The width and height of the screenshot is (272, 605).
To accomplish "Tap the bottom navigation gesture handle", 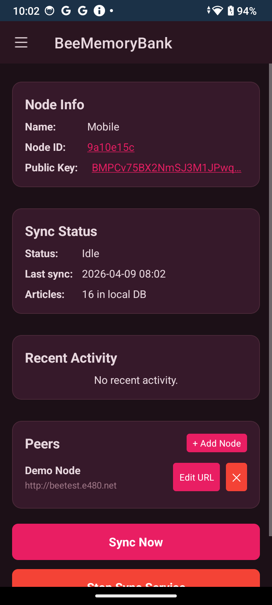I will [x=136, y=596].
